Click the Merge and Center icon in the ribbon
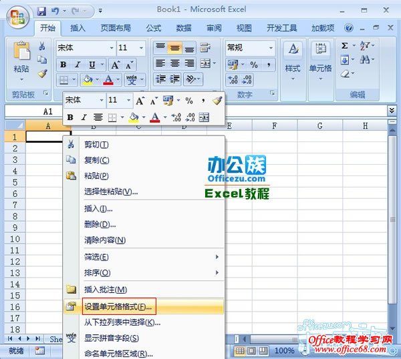This screenshot has height=359, width=401. click(205, 63)
